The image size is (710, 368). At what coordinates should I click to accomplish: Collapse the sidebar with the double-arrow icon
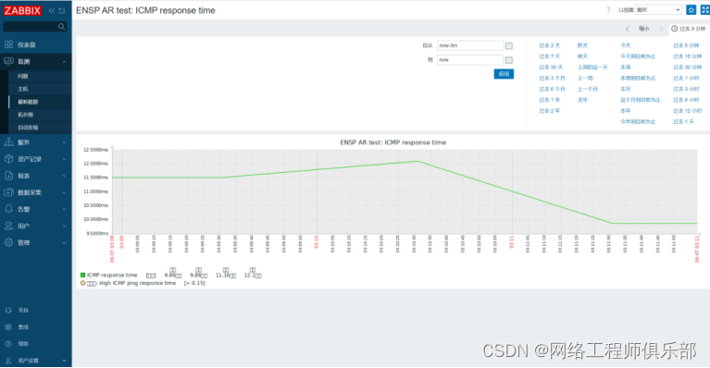coord(52,10)
